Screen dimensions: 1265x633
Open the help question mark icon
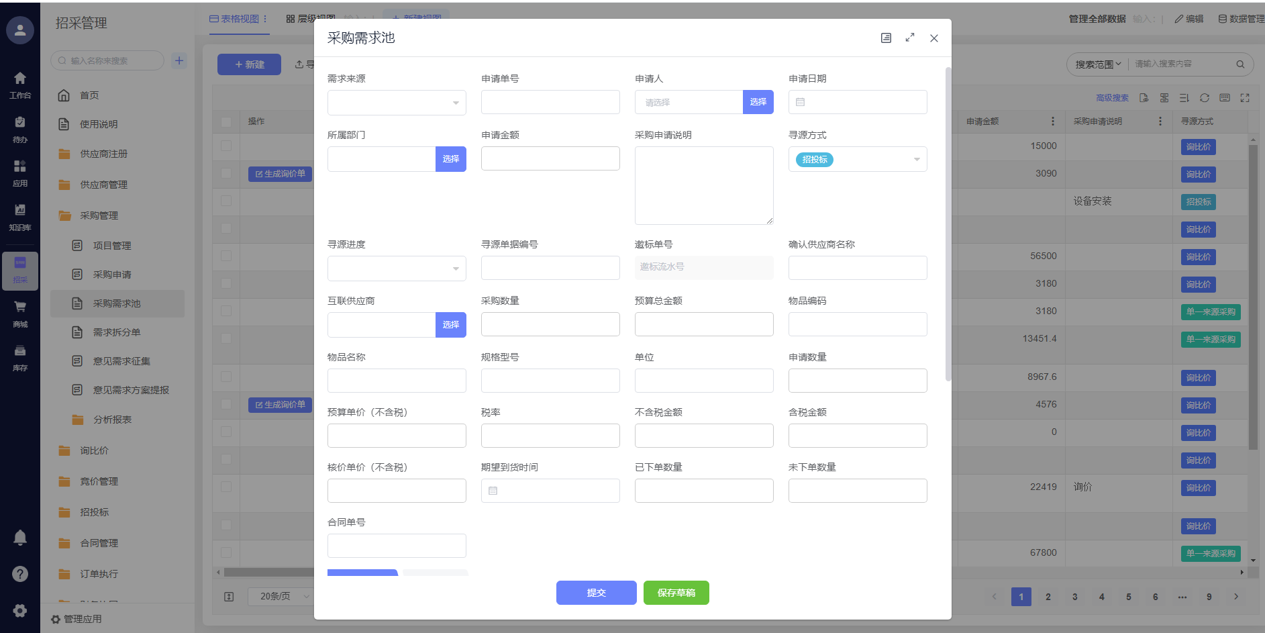click(20, 574)
